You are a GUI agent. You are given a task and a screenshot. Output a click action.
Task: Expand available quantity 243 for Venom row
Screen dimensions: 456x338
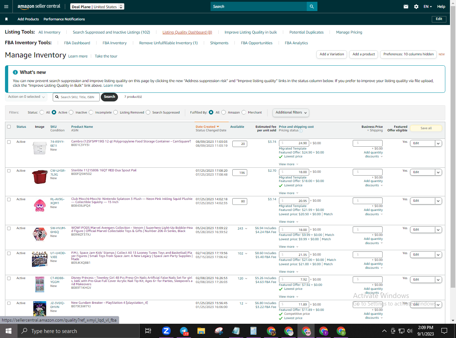pos(242,228)
